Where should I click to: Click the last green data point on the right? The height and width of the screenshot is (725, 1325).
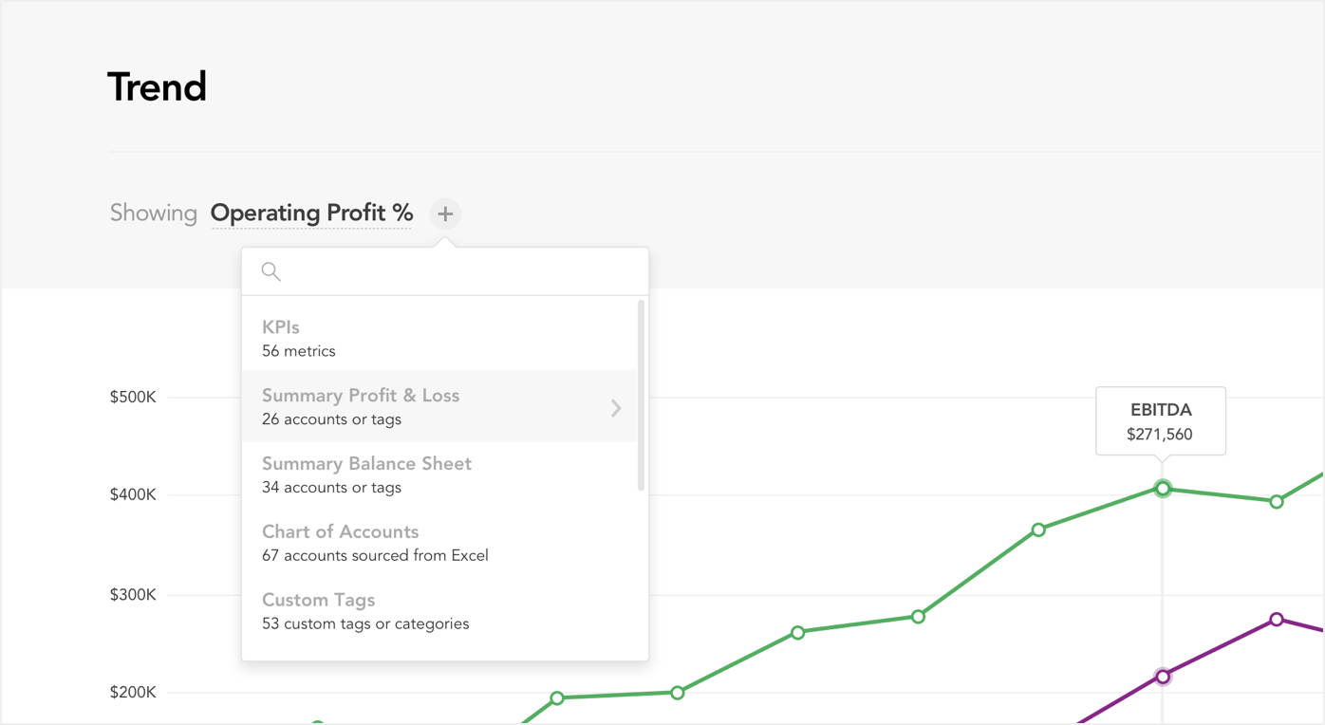tap(1278, 502)
